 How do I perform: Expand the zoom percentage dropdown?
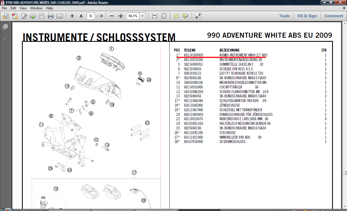click(x=143, y=16)
